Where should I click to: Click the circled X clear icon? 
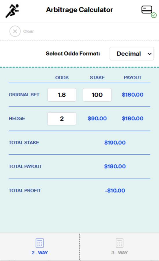click(15, 31)
